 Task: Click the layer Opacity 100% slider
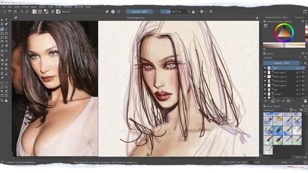tap(281, 63)
